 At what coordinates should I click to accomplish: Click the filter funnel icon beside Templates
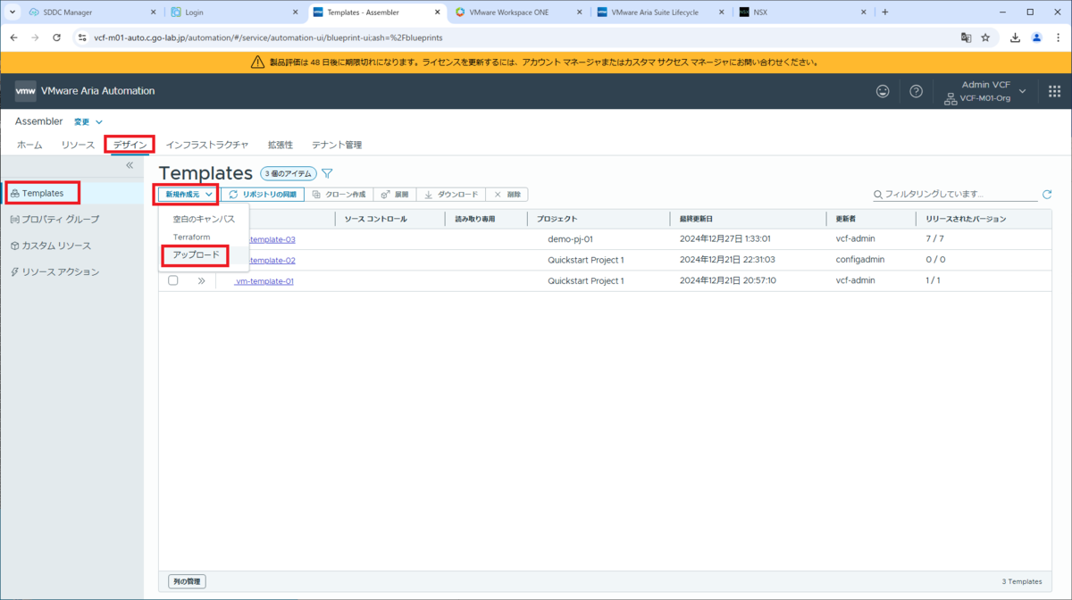coord(327,173)
